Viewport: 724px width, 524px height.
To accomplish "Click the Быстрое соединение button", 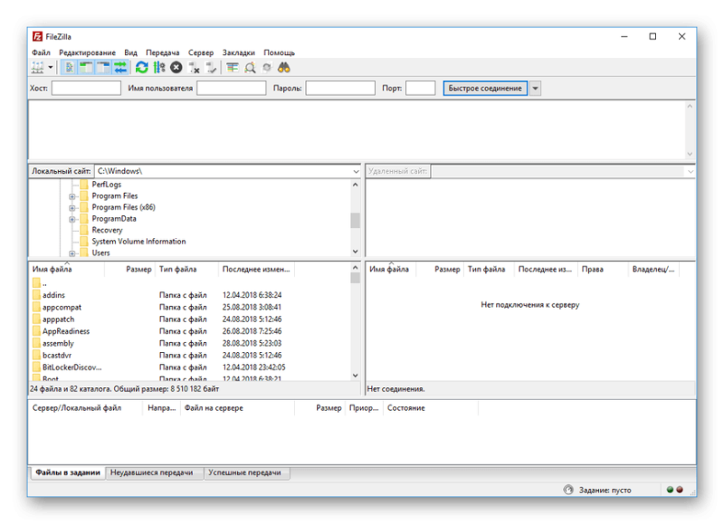I will click(x=485, y=88).
